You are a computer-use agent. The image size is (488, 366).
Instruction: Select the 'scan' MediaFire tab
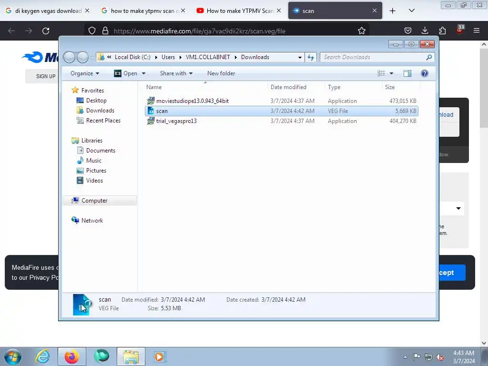[x=335, y=11]
